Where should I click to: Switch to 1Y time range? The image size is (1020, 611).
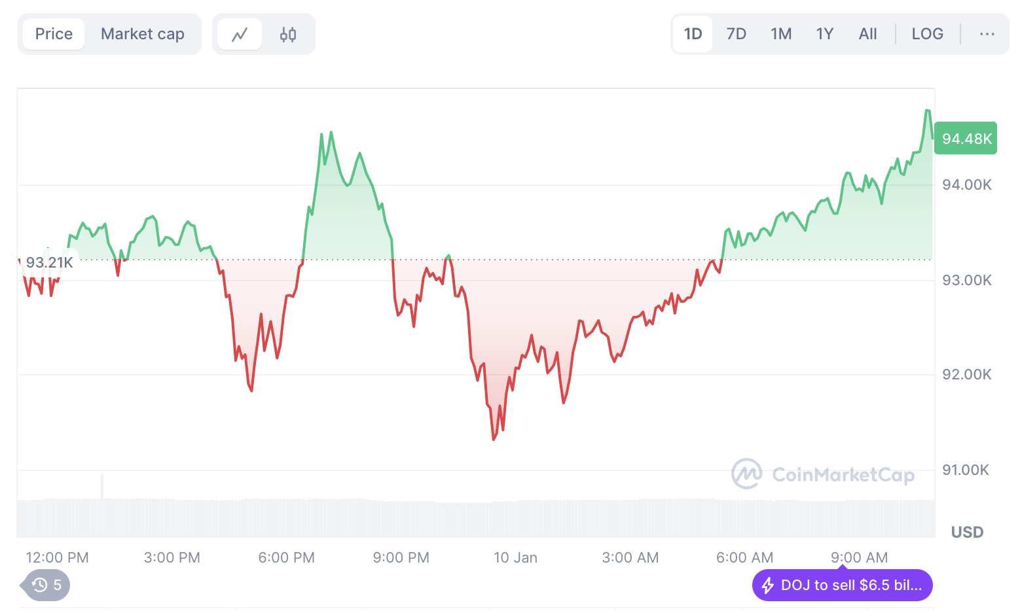tap(825, 34)
